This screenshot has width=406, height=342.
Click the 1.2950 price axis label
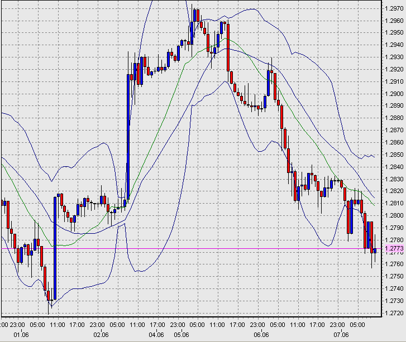(394, 32)
